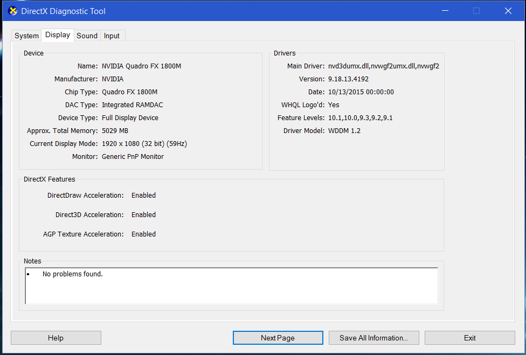Select the 'No problems found.' note text
Viewport: 526px width, 355px height.
72,274
